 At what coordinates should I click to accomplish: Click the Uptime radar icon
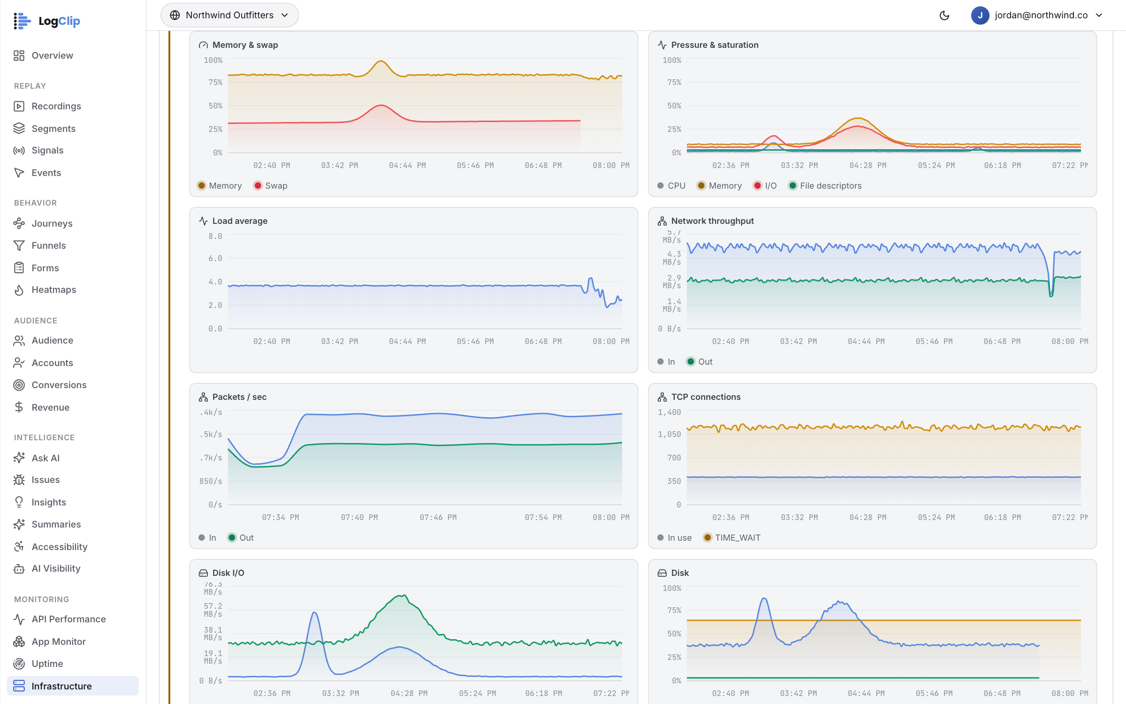click(x=19, y=664)
